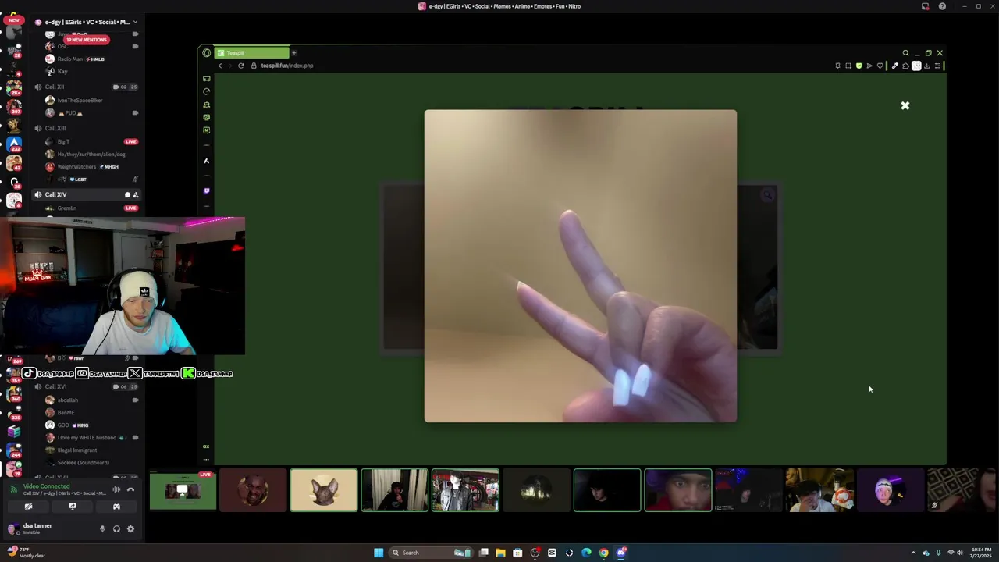Start an activity with the gamepad button
This screenshot has height=562, width=999.
click(116, 507)
